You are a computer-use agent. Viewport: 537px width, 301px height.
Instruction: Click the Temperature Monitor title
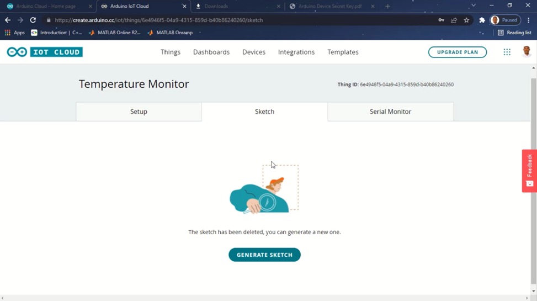(x=134, y=84)
